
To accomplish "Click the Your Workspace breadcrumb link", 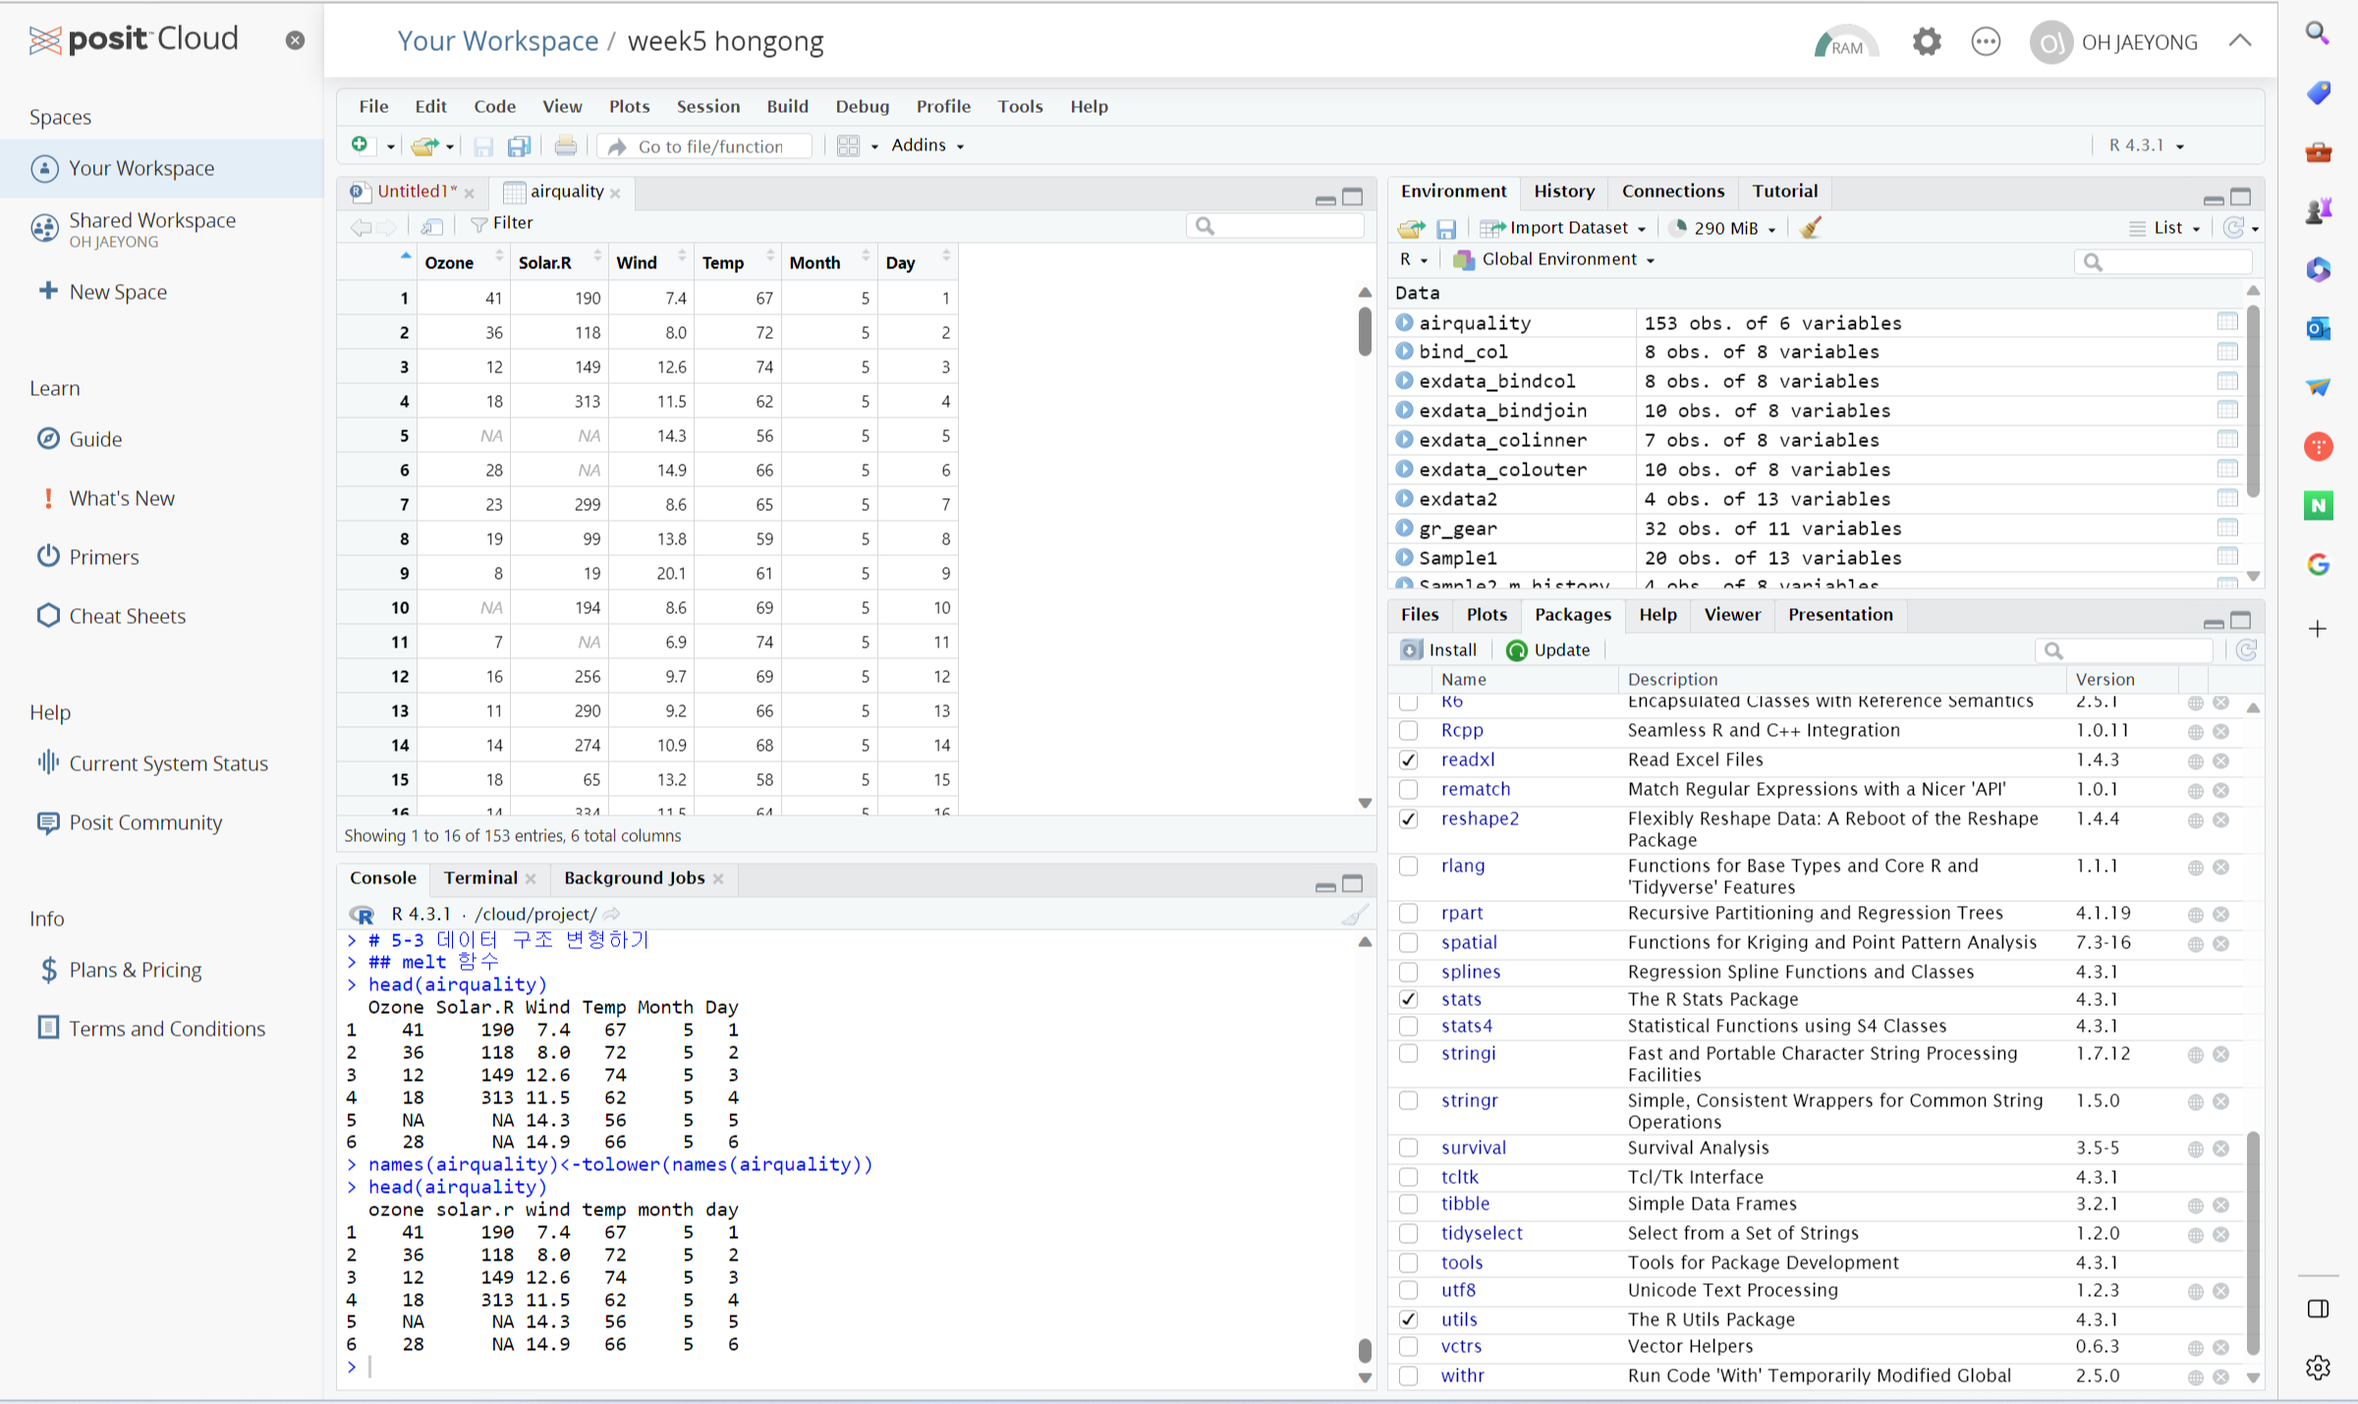I will [497, 41].
